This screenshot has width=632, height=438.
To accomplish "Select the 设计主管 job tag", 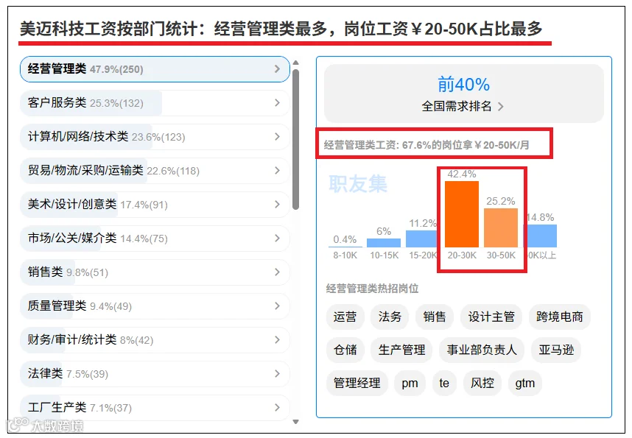I will point(491,317).
